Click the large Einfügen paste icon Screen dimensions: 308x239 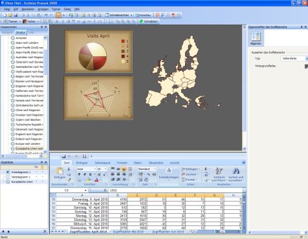pyautogui.click(x=60, y=171)
